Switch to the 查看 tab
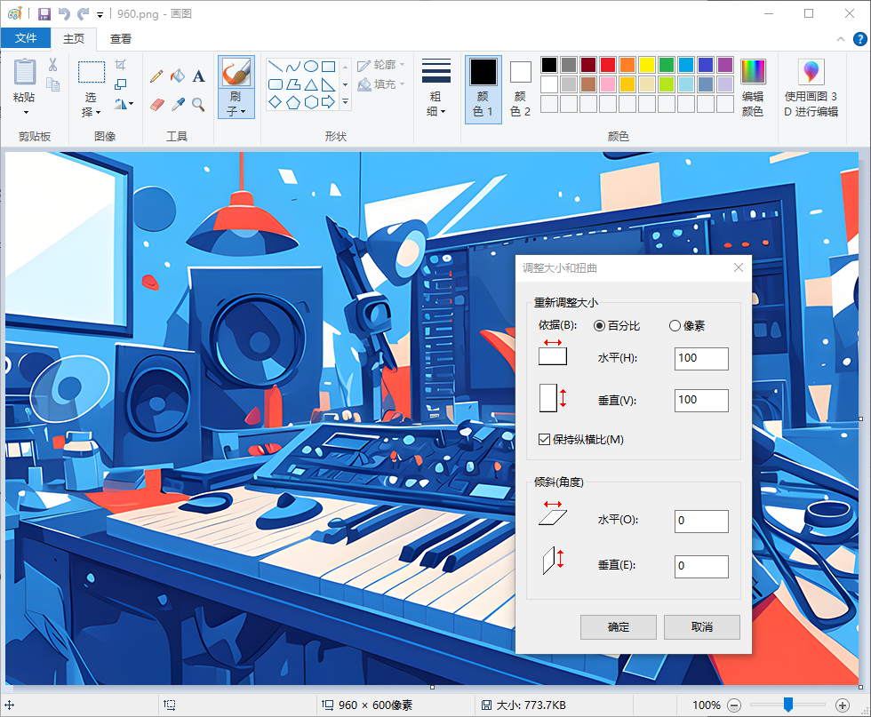Image resolution: width=871 pixels, height=717 pixels. (x=121, y=38)
